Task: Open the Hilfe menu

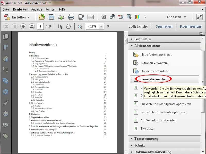Action: point(62,9)
